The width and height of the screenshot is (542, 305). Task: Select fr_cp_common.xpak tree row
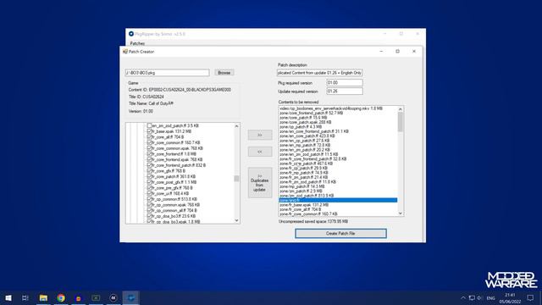tap(176, 205)
